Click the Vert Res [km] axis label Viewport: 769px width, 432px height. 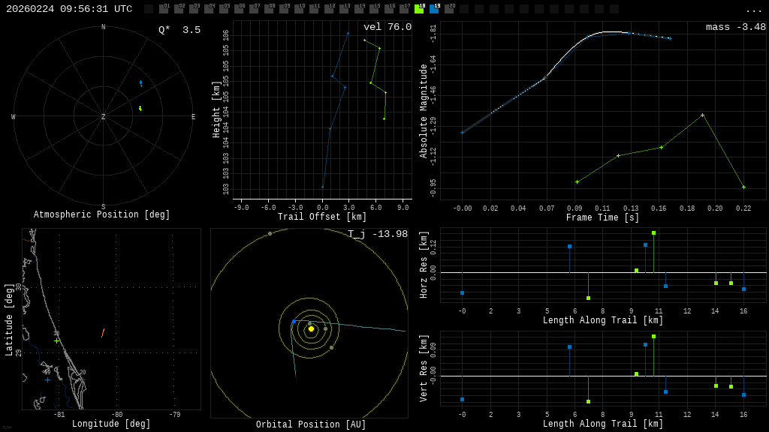[x=424, y=368]
